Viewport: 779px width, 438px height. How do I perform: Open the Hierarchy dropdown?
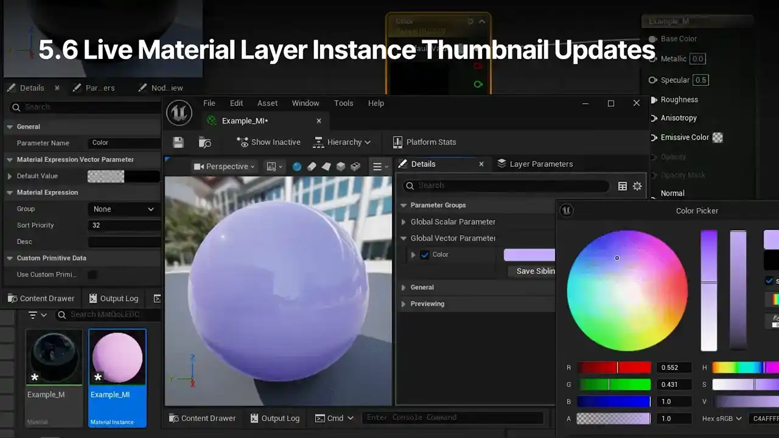[x=341, y=142]
